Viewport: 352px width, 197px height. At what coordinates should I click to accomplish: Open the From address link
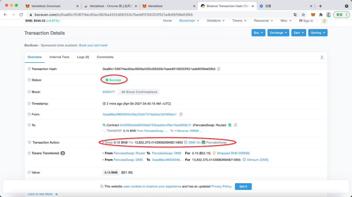[x=139, y=114]
